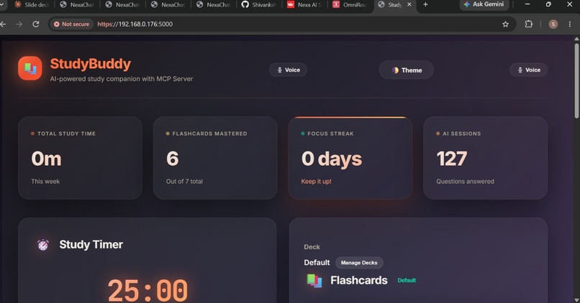Click the Total Study Time card
The image size is (580, 303).
[81, 158]
